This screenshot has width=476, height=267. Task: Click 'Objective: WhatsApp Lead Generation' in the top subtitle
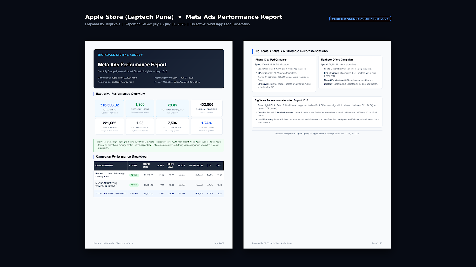tap(220, 24)
